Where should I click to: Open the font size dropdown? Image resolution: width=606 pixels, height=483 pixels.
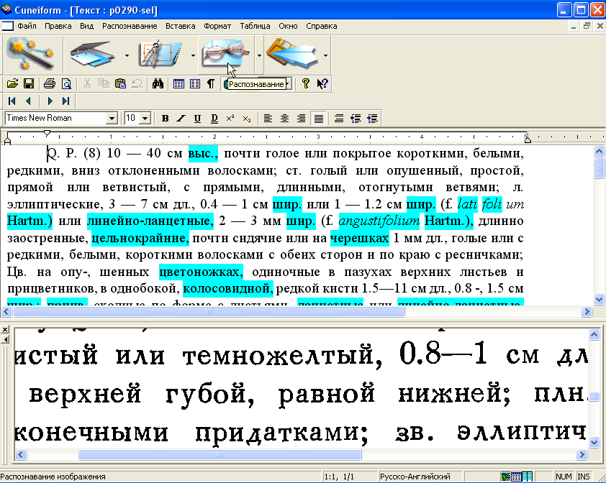(x=145, y=119)
